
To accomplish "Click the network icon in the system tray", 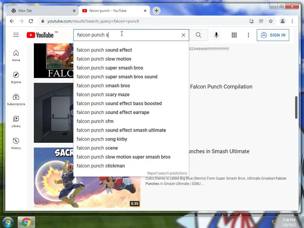I will click(274, 222).
